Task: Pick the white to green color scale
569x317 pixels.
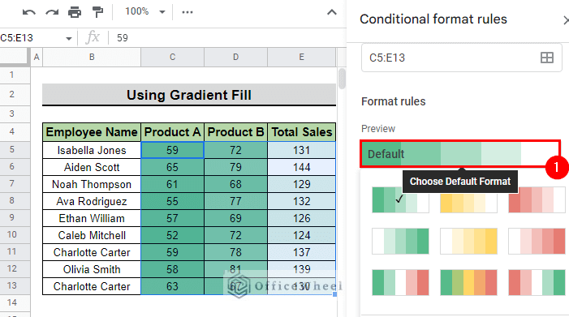Action: tap(401, 241)
